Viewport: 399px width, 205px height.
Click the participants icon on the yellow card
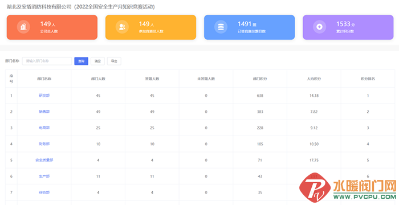coord(122,27)
